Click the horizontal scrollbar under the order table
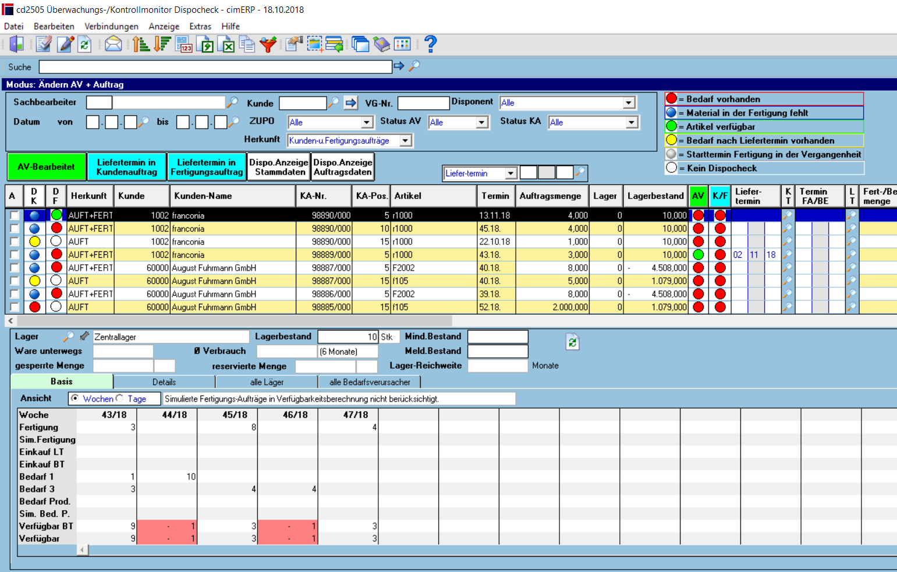The width and height of the screenshot is (897, 572). (235, 321)
